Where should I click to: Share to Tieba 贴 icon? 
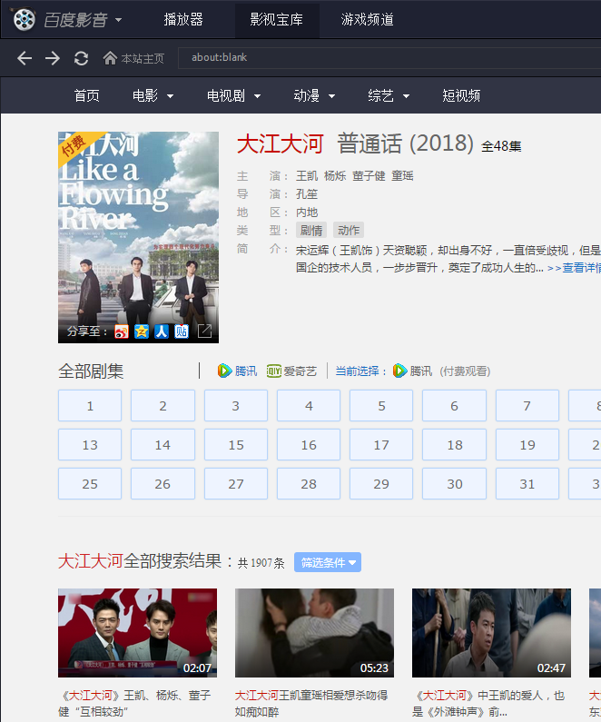coord(182,331)
